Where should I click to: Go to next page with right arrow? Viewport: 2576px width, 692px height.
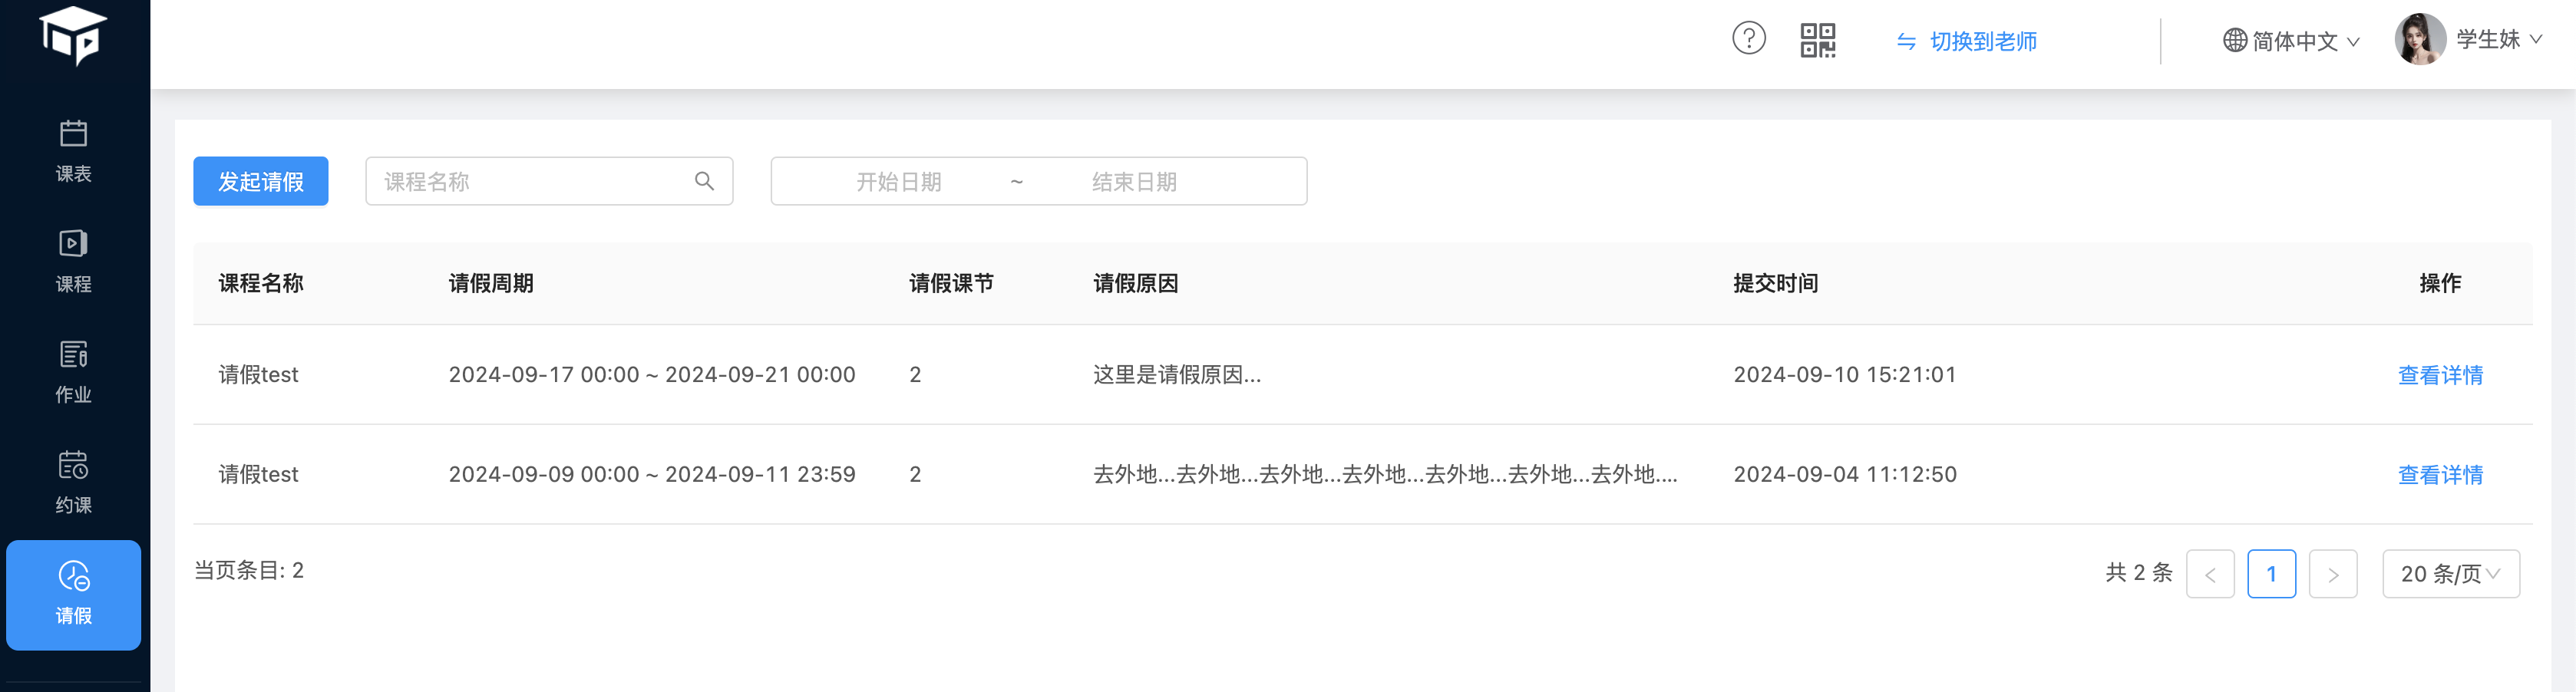pos(2332,574)
